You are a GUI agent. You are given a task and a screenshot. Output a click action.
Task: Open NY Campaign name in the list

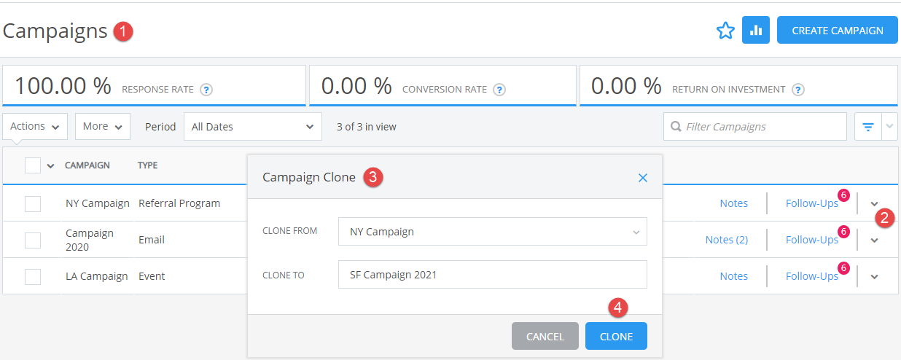click(x=98, y=203)
